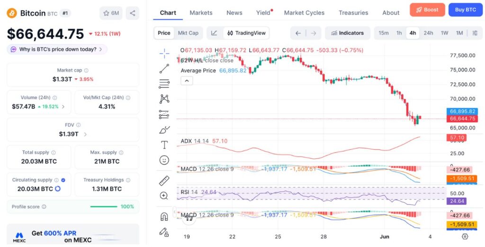Image resolution: width=485 pixels, height=247 pixels.
Task: Click the Circulating supply info icon
Action: [56, 180]
